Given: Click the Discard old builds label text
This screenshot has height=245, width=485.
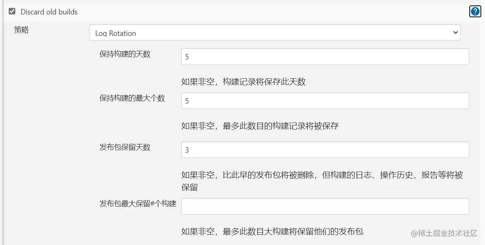Looking at the screenshot, I should [49, 12].
